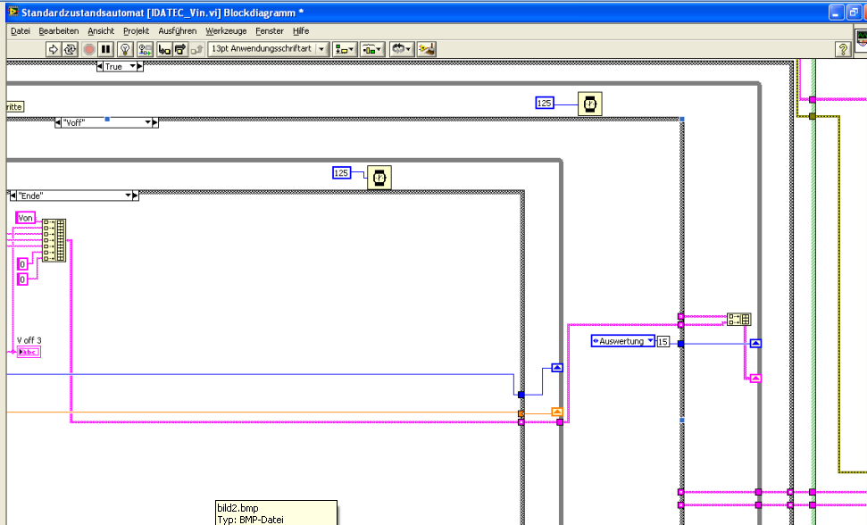Click the Step Over debugging icon
This screenshot has width=867, height=525.
pos(180,49)
